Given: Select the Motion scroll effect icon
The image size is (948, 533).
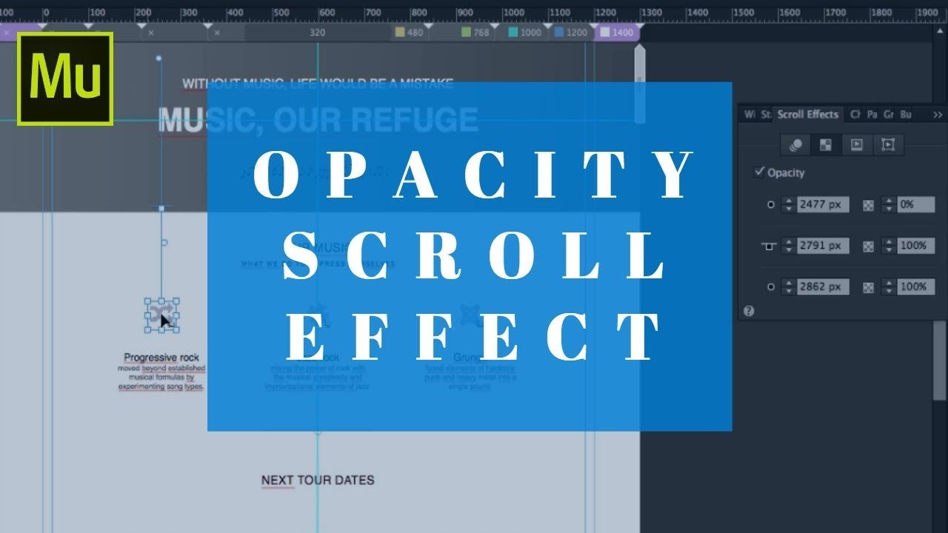Looking at the screenshot, I should pos(796,145).
